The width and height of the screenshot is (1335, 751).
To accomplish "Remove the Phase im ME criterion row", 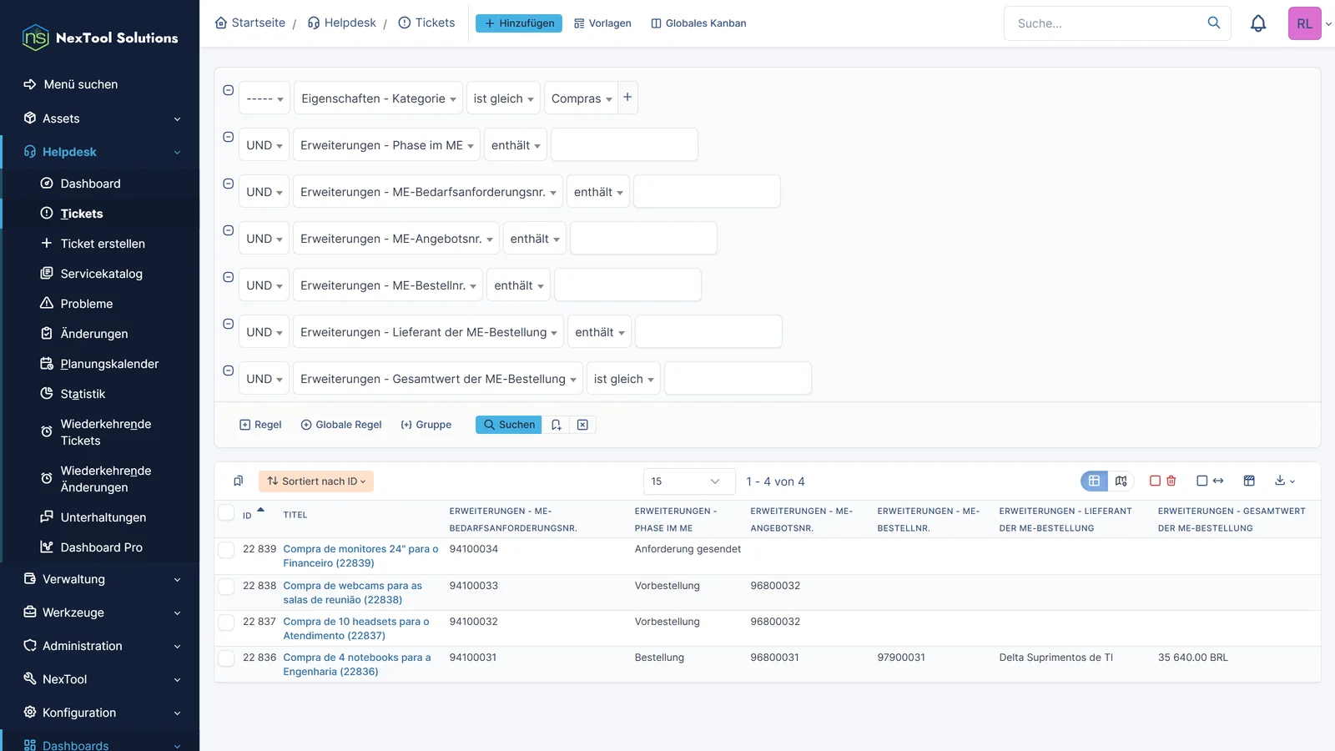I will coord(228,137).
